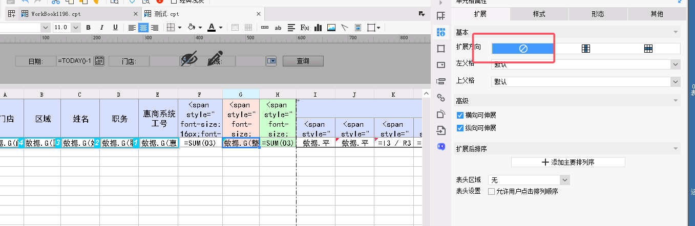Open the font size 11.0 dropdown
This screenshot has height=226, width=695.
[78, 28]
